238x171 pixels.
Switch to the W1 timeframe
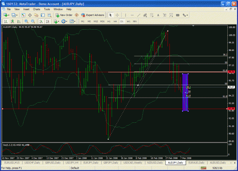(x=128, y=21)
